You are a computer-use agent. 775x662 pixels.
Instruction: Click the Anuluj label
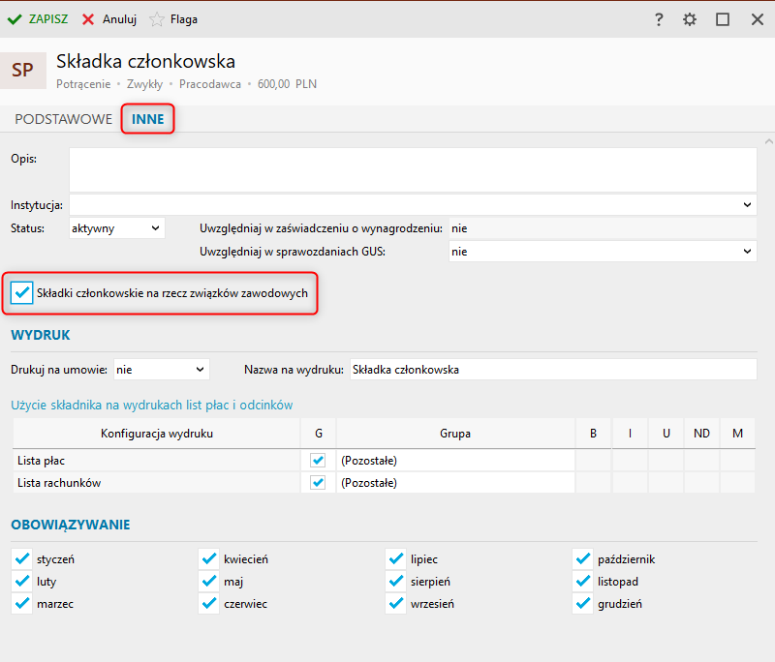(119, 19)
